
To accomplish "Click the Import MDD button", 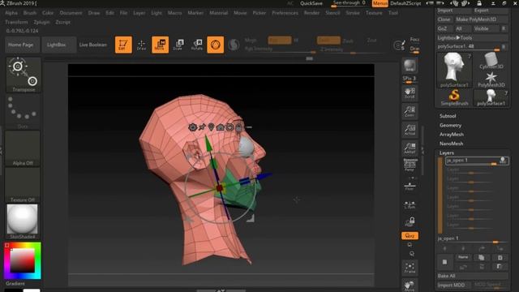I will coord(453,285).
